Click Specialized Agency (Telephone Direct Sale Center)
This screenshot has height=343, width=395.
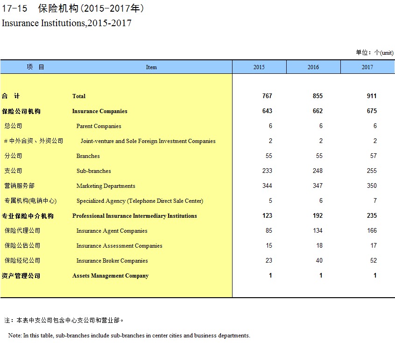coord(140,201)
